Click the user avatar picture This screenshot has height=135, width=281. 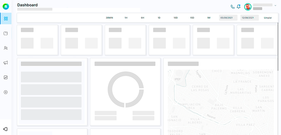coord(248,7)
